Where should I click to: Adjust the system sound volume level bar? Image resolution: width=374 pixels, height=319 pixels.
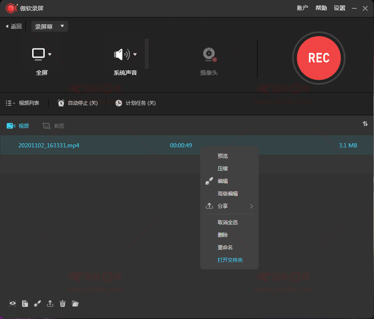[x=147, y=54]
